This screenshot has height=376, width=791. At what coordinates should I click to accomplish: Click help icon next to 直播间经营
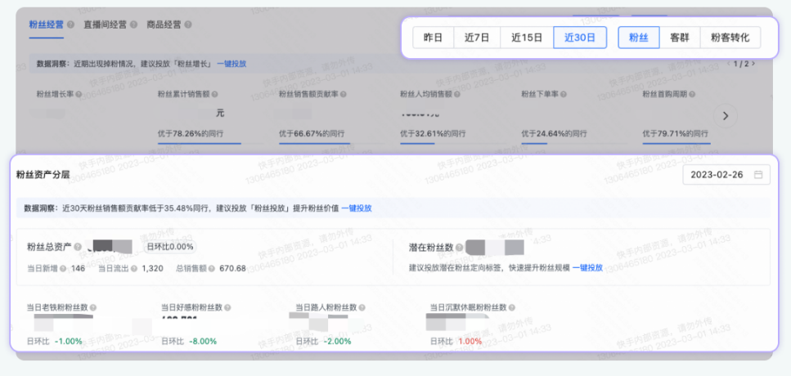tap(133, 25)
